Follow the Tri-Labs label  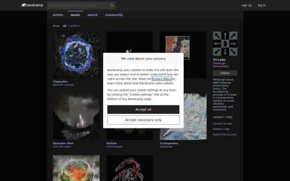(x=225, y=73)
